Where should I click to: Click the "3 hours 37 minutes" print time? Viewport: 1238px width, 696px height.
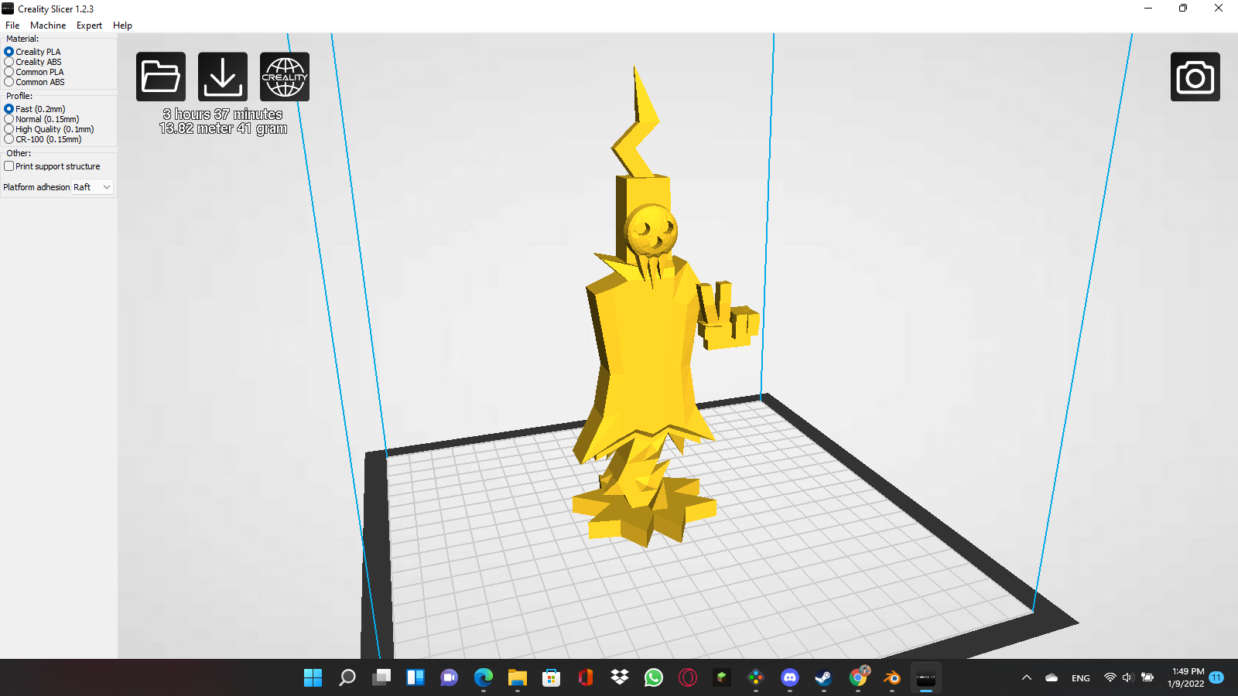pos(223,114)
